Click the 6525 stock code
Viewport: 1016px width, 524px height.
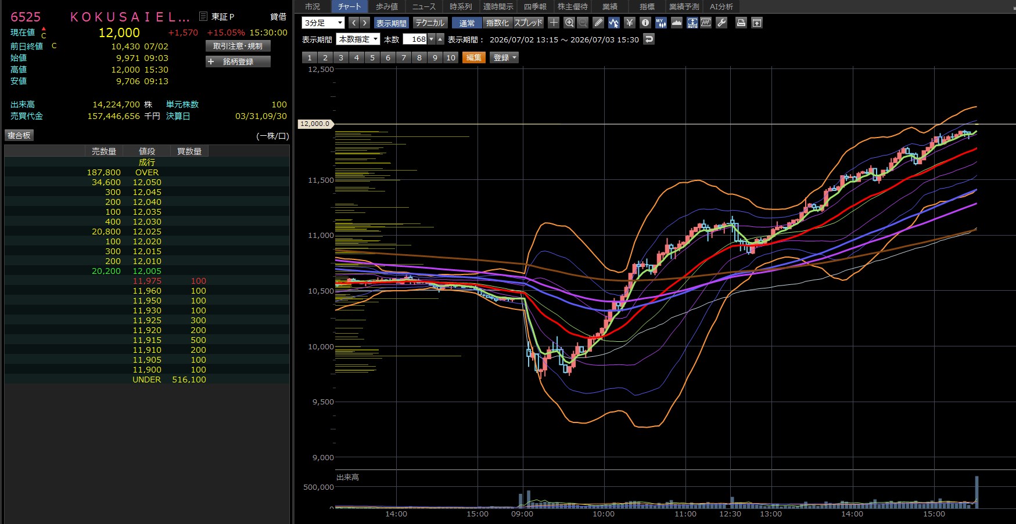pos(26,17)
